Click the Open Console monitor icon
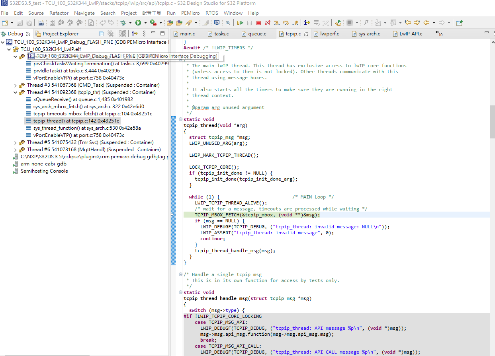The width and height of the screenshot is (495, 356). tap(217, 23)
